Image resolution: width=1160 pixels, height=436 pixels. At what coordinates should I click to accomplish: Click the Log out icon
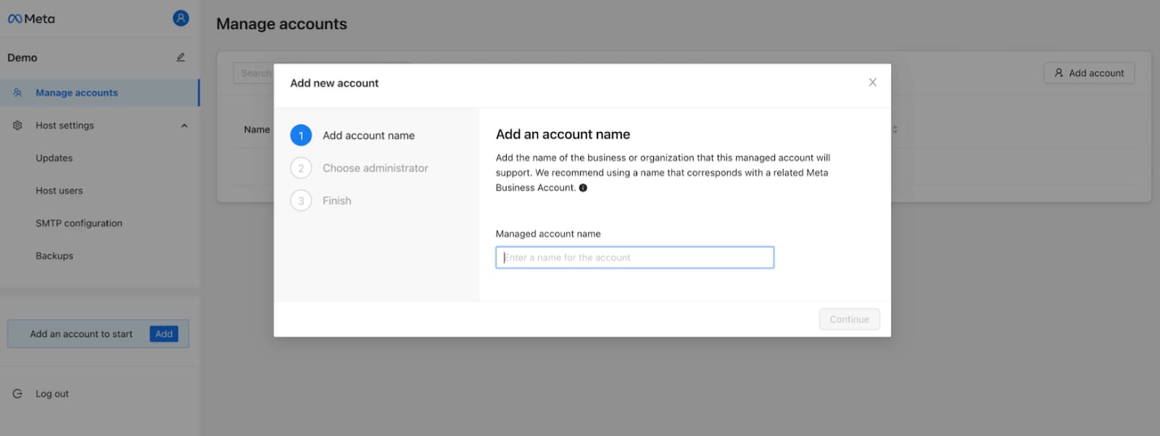(x=17, y=394)
